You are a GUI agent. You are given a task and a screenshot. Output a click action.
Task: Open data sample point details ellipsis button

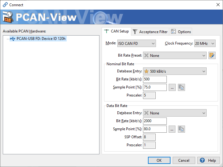click(172, 129)
